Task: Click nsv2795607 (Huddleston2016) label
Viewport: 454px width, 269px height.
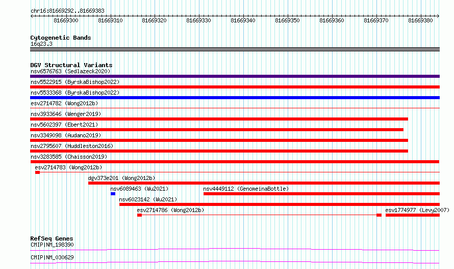Action: [x=72, y=146]
